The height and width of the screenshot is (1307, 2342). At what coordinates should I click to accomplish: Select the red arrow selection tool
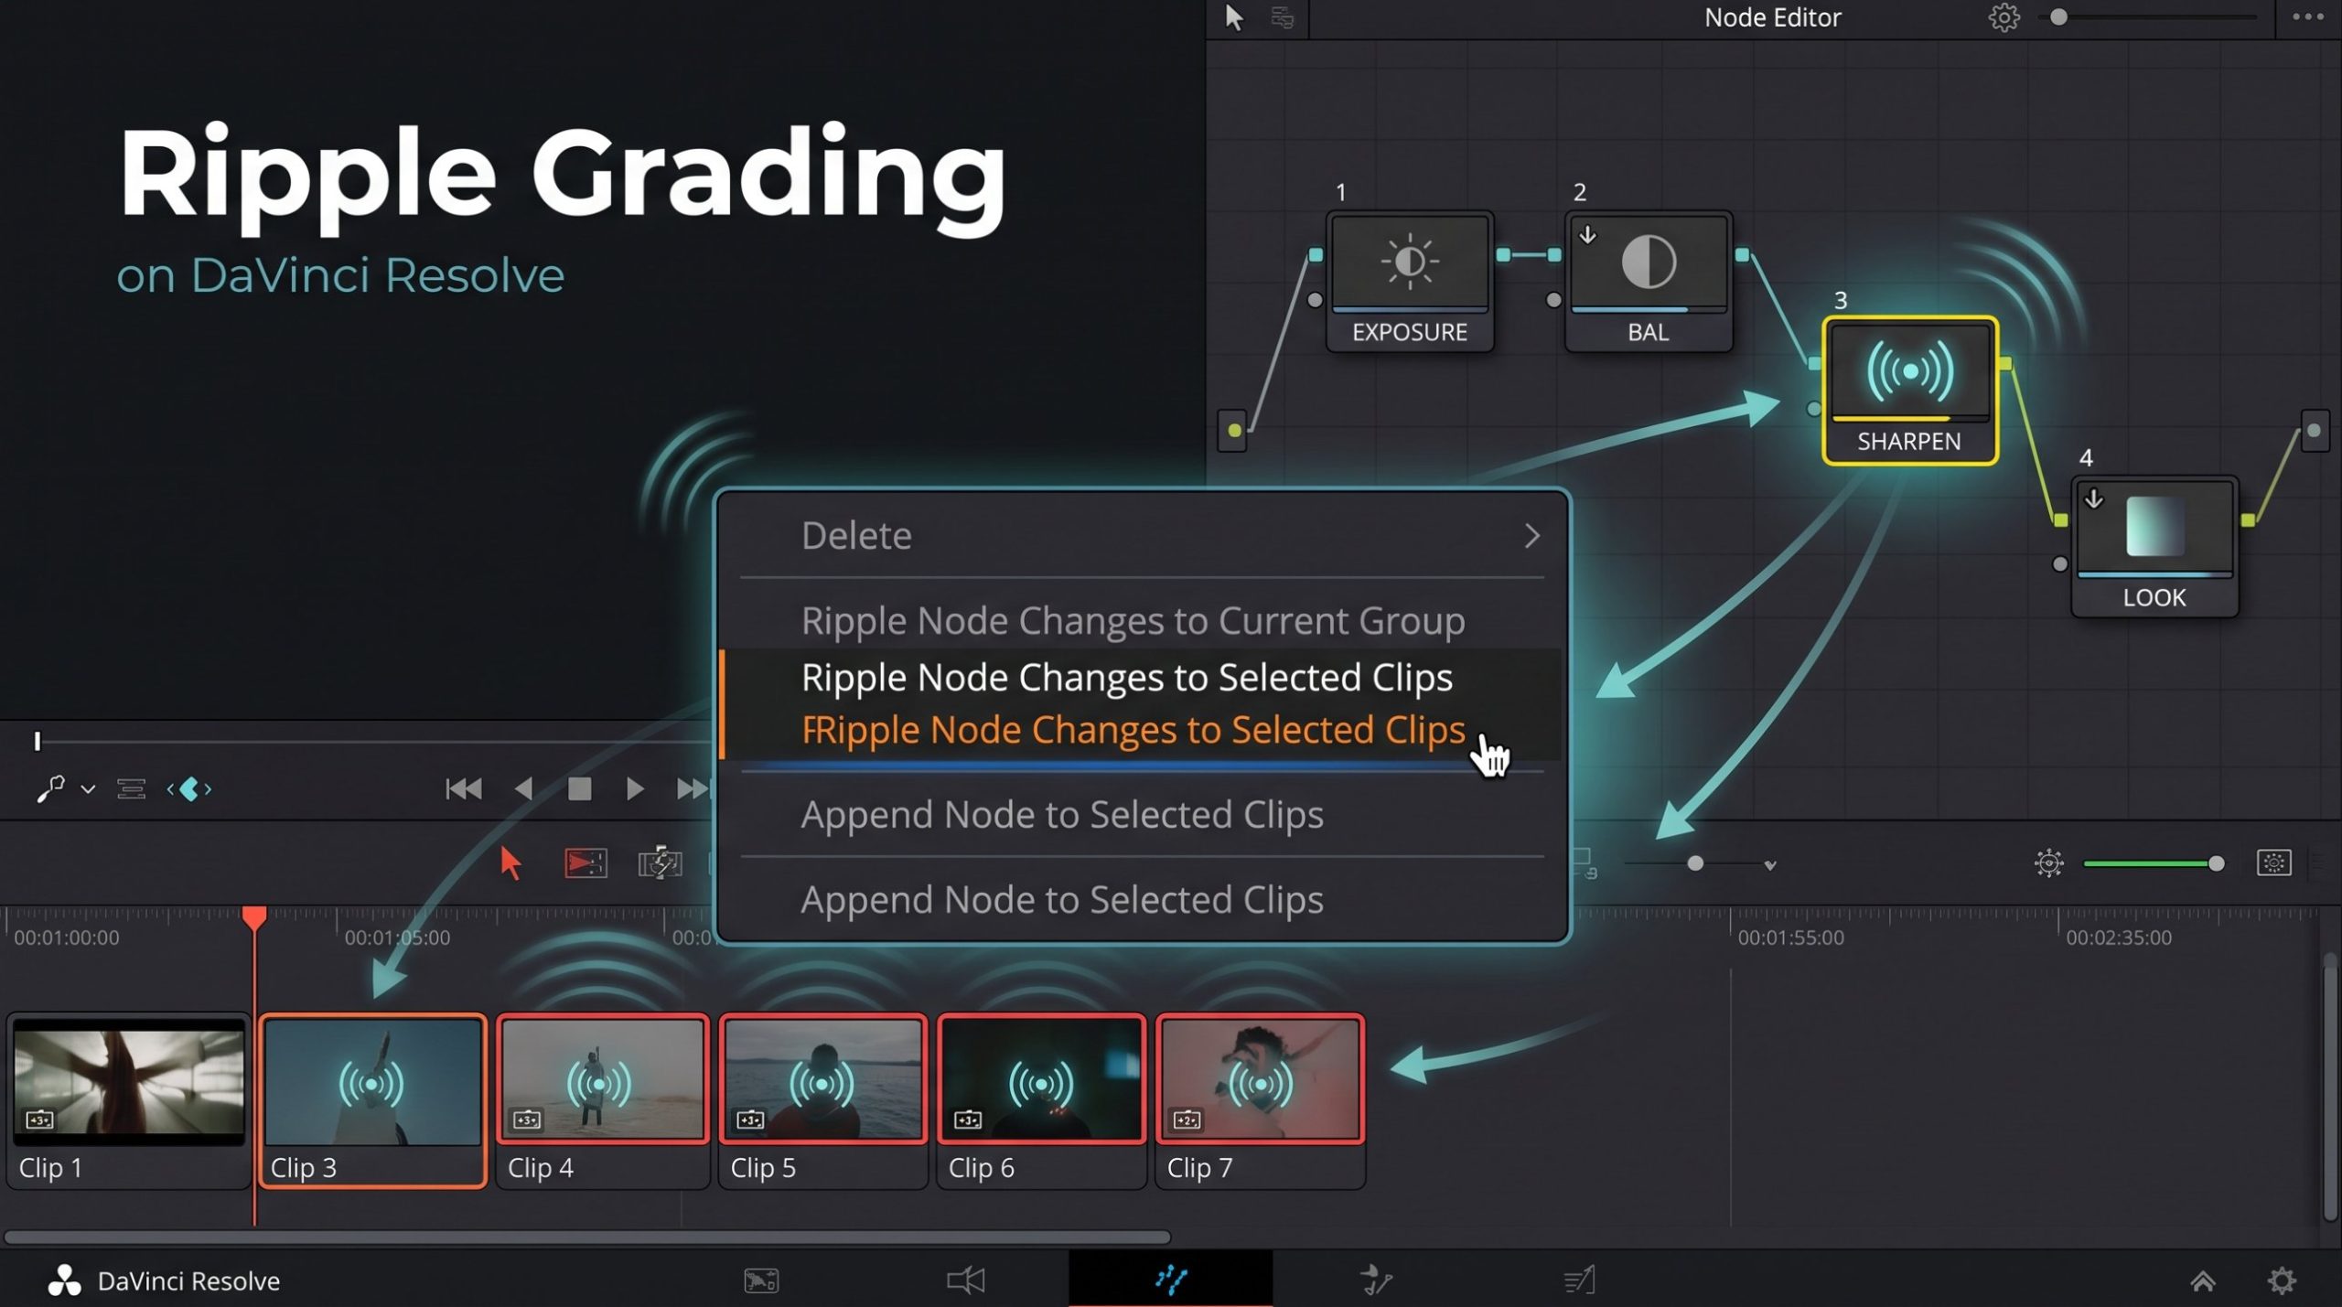(x=510, y=862)
